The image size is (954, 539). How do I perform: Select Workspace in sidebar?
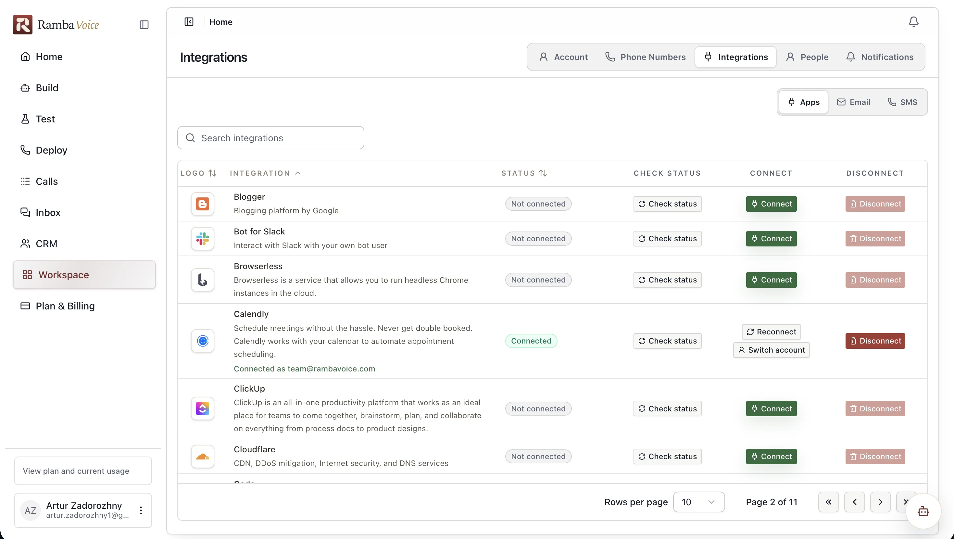click(x=84, y=275)
